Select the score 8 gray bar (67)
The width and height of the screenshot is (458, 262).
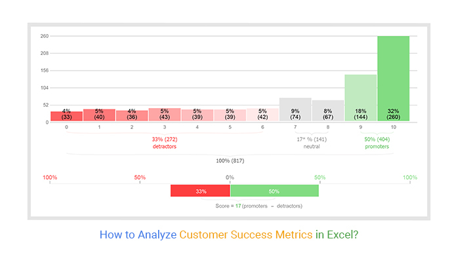[328, 111]
